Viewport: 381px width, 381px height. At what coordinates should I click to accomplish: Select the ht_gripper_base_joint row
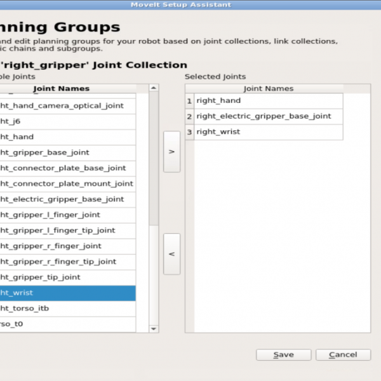(68, 152)
